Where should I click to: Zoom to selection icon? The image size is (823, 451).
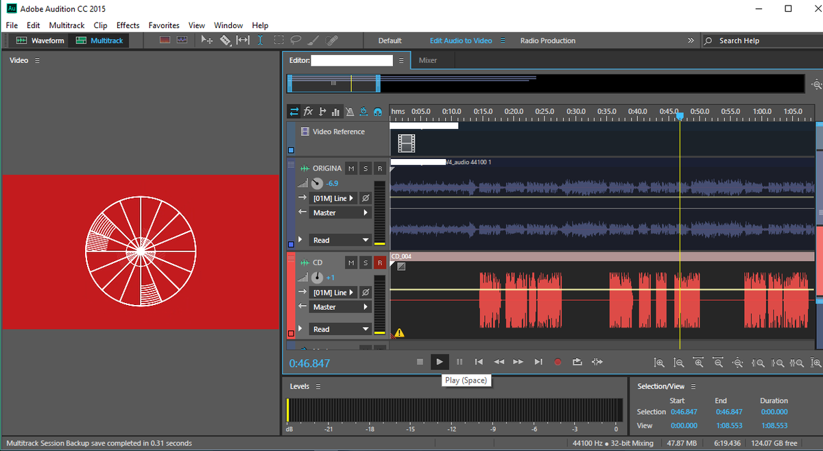coord(797,363)
